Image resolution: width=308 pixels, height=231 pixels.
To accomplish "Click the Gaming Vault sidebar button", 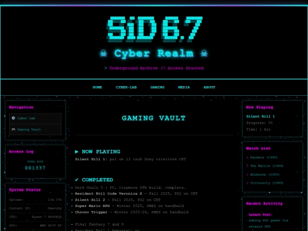I will (35, 129).
